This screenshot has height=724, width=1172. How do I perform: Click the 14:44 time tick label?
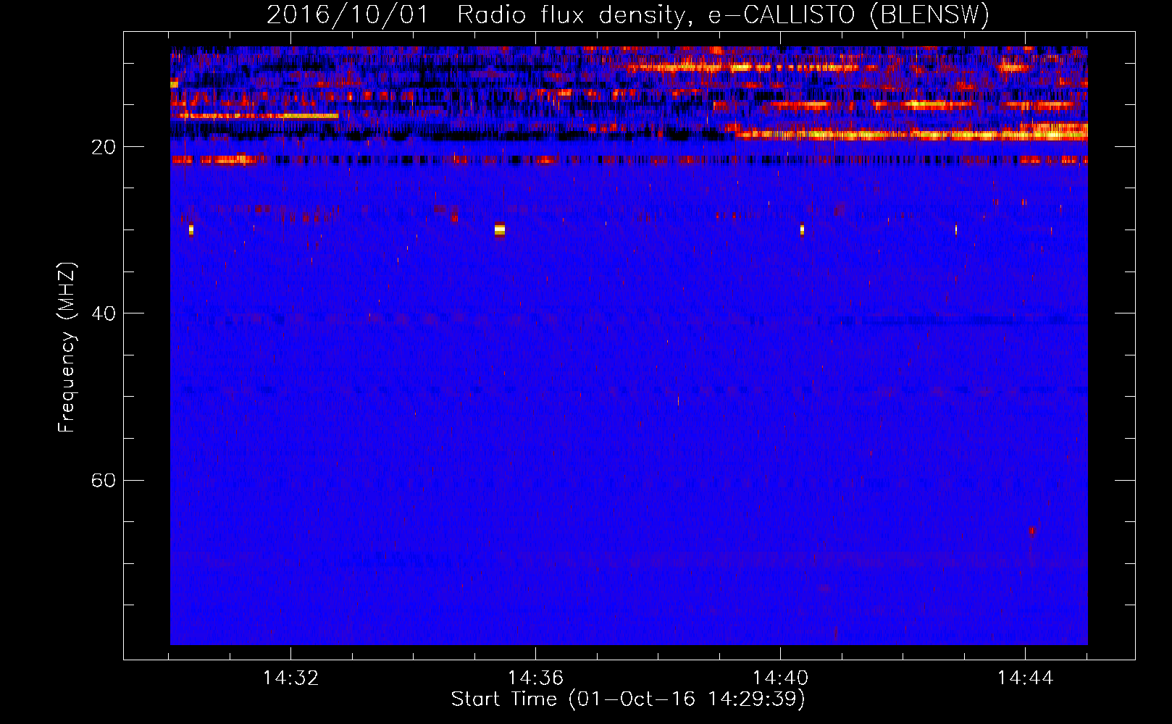coord(1025,678)
